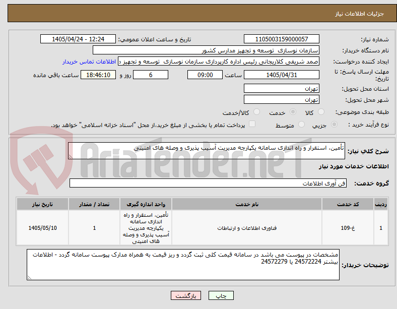The width and height of the screenshot is (397, 309).
Task: Click the remaining days field showing 6
Action: tap(151, 75)
